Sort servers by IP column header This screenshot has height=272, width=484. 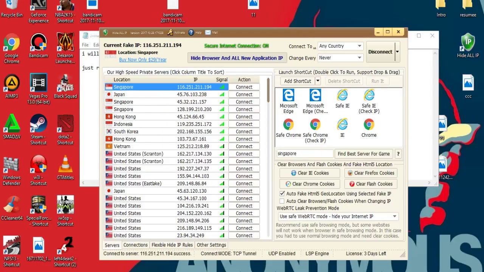pos(195,80)
